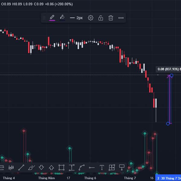Open line color pencil tool

pos(52,18)
